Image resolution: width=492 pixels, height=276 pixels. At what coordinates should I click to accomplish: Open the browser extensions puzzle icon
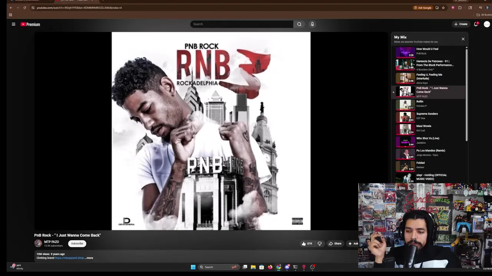click(x=460, y=8)
